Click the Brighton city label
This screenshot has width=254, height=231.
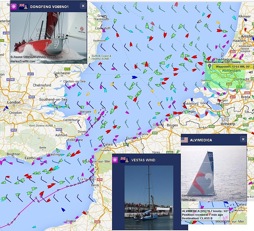(x=13, y=154)
